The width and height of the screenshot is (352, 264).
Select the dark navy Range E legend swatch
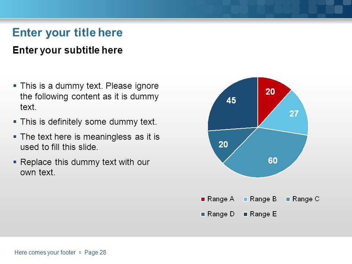tap(245, 214)
